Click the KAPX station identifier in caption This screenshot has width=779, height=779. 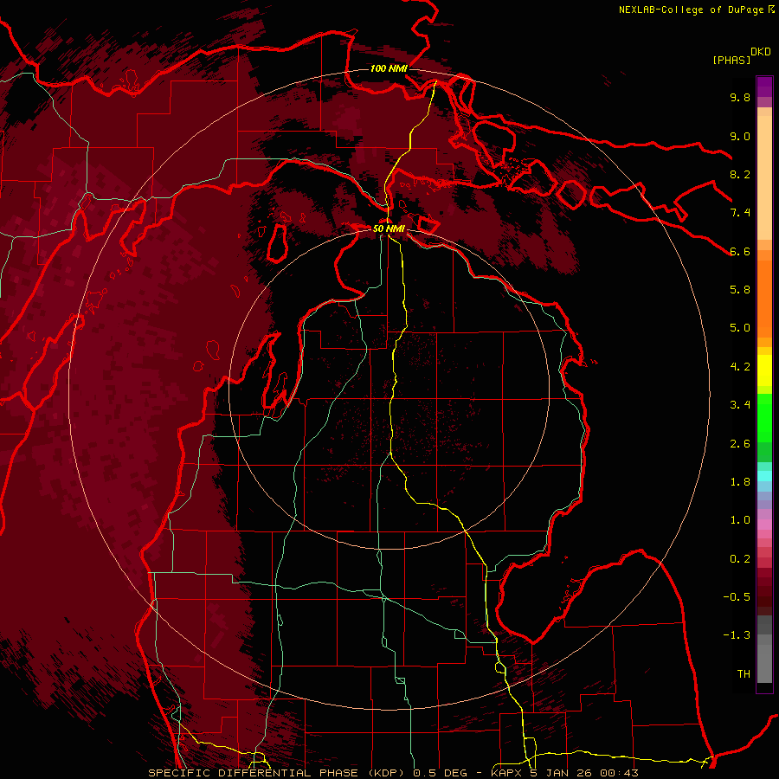(508, 773)
